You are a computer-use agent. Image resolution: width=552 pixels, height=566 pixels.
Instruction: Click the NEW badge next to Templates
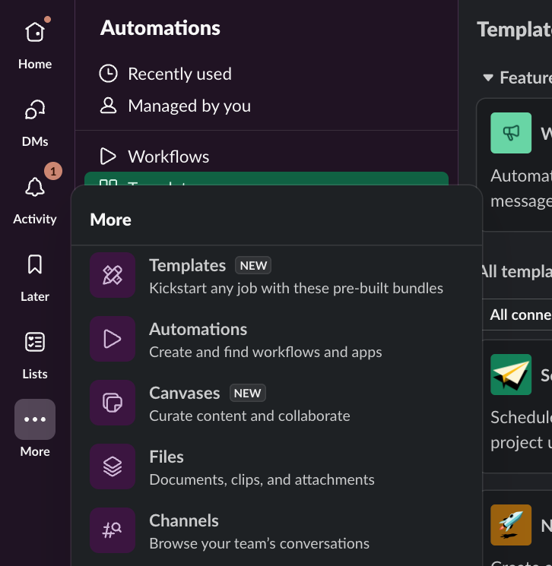[x=253, y=265]
